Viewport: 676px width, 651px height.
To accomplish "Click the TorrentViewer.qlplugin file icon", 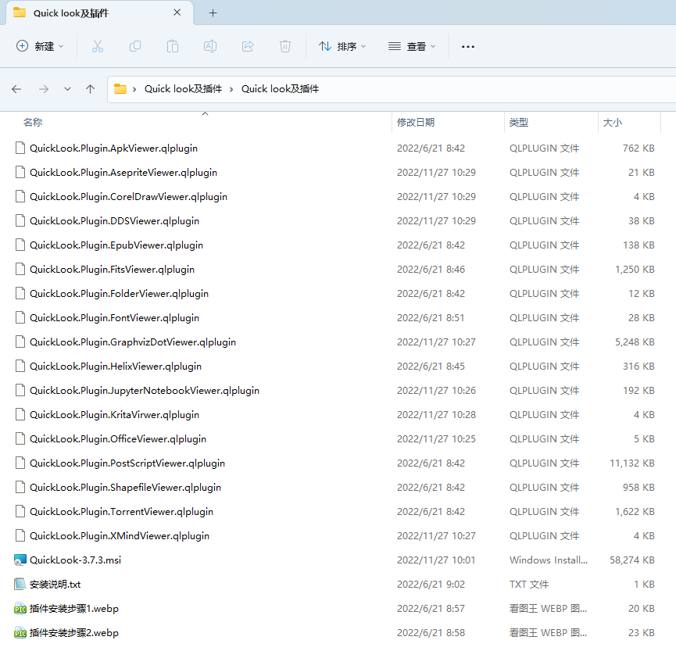I will [20, 511].
